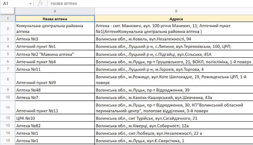
Task: Click the Турійськ, вул.Сагайдачного address cell
Action: click(x=174, y=118)
